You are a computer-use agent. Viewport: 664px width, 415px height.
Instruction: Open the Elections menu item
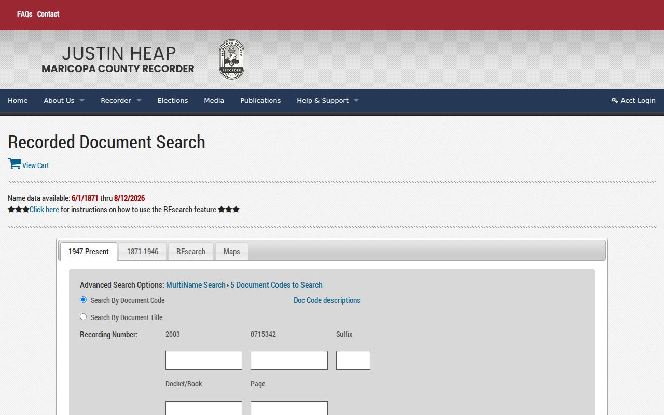[x=173, y=101]
